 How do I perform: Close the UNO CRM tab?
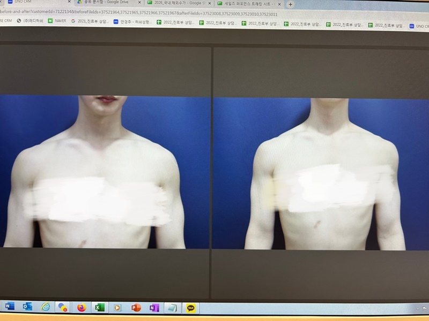(x=69, y=2)
